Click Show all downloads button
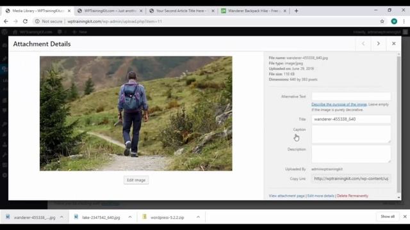The width and height of the screenshot is (410, 230). tap(388, 217)
